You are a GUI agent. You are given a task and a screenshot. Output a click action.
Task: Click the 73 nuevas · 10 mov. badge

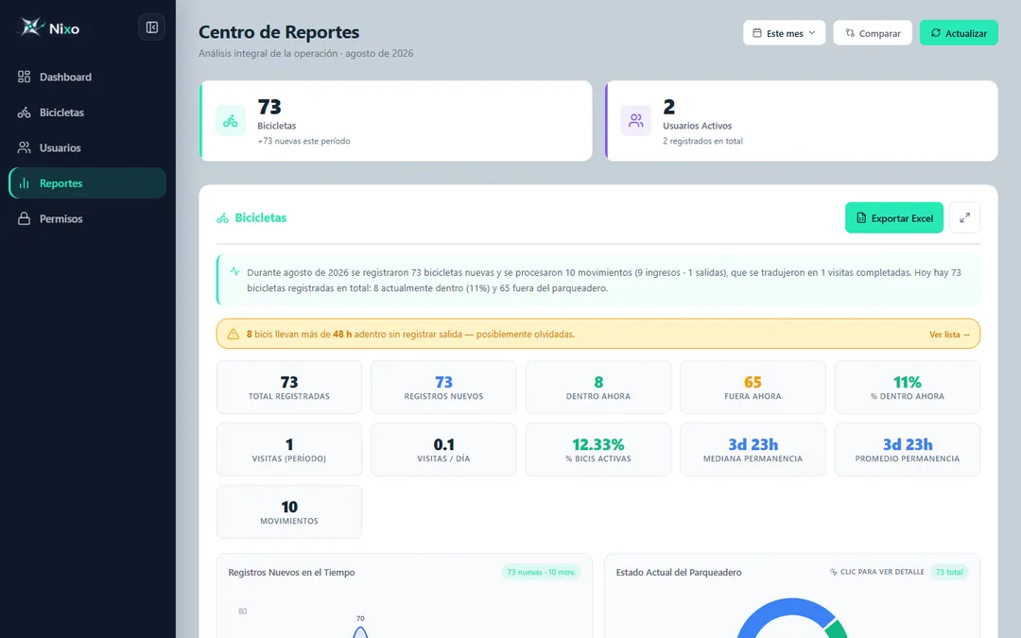pos(541,572)
